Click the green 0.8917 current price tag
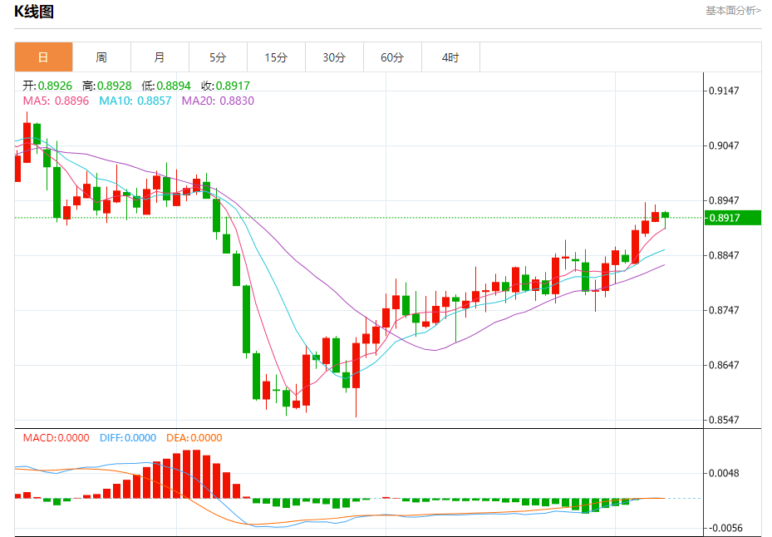Viewport: 772px width, 537px height. tap(733, 218)
